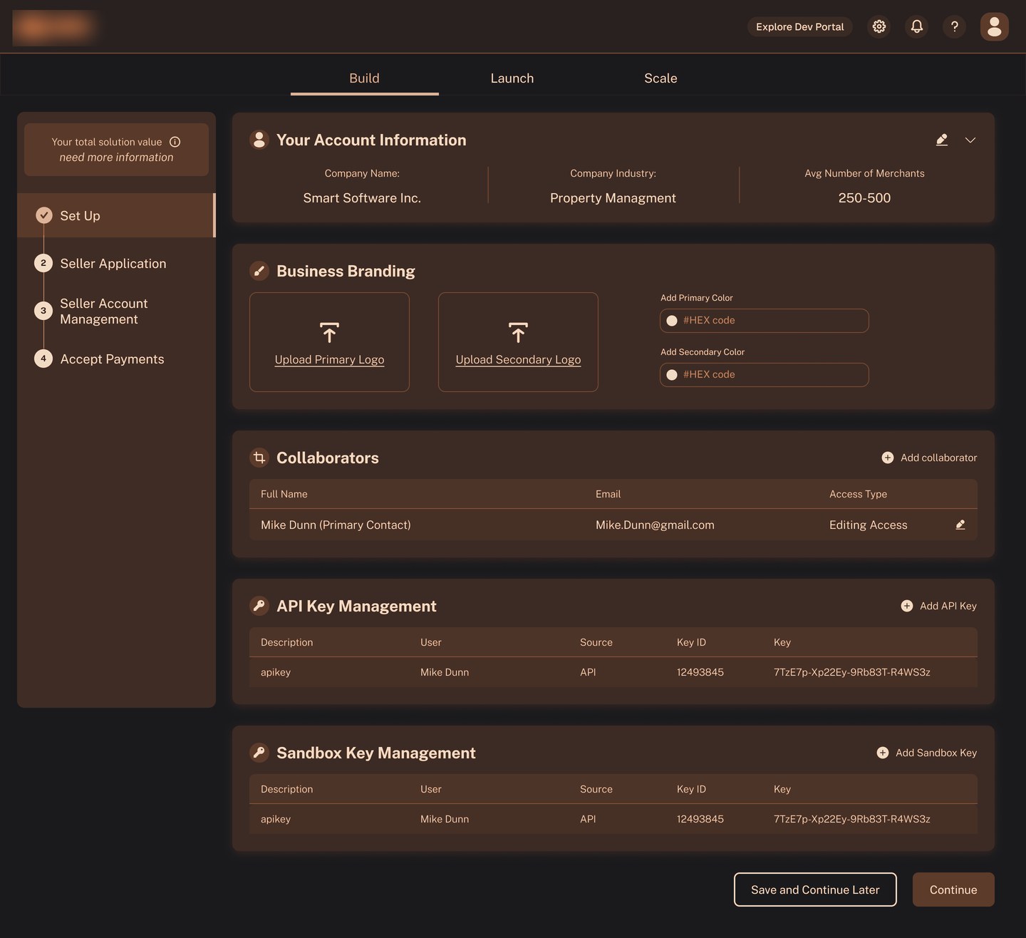Open Accept Payments step

pos(112,359)
